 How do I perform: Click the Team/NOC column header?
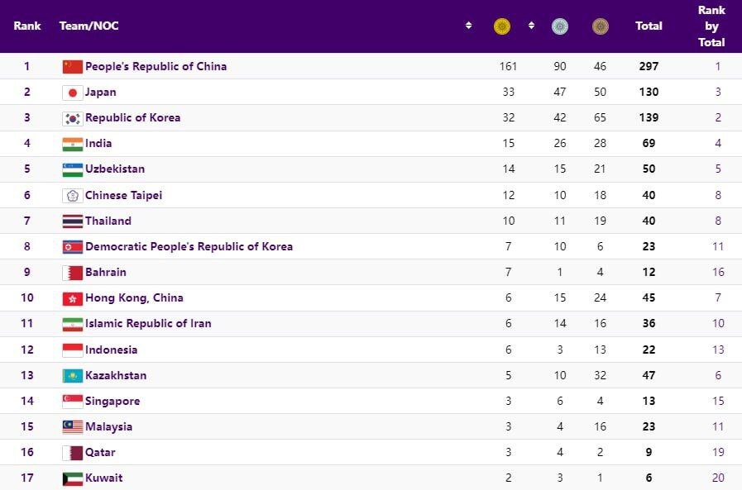89,26
